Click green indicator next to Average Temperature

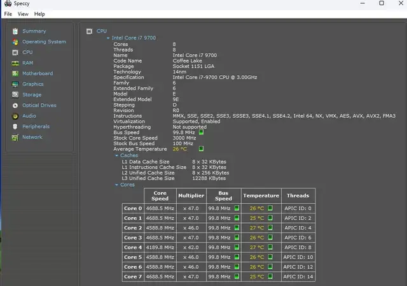(201, 148)
